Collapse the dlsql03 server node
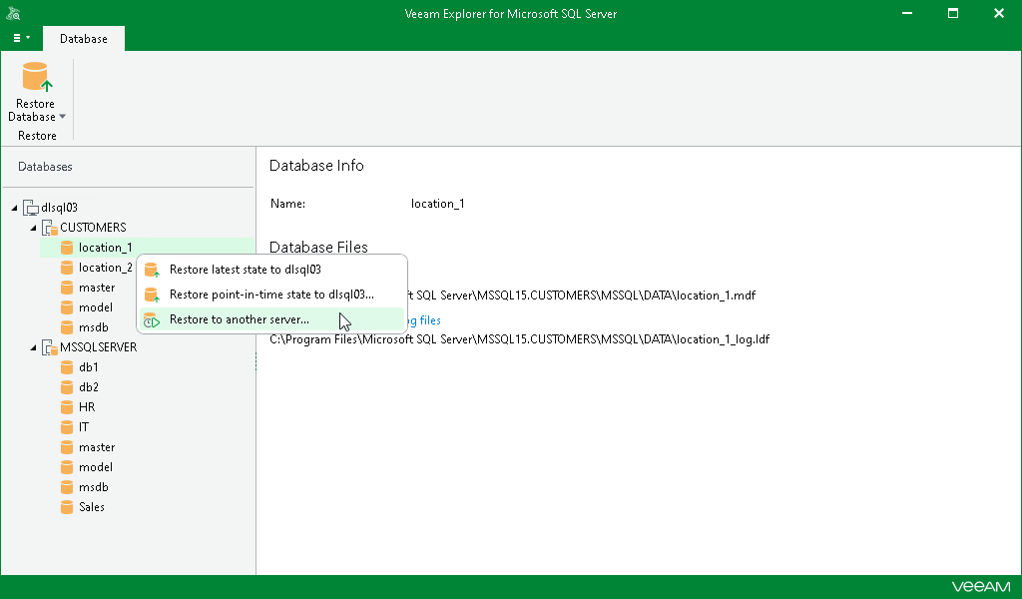 [x=14, y=208]
